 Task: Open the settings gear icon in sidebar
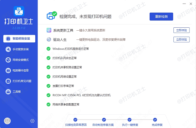pyautogui.click(x=32, y=121)
